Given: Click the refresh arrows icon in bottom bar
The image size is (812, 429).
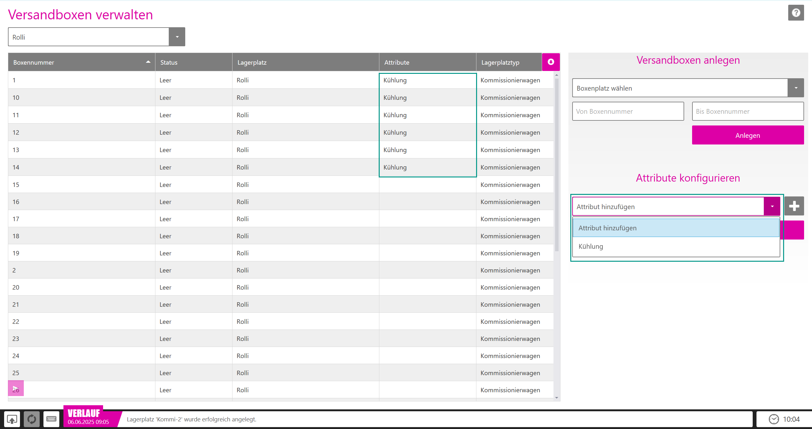Looking at the screenshot, I should (32, 419).
